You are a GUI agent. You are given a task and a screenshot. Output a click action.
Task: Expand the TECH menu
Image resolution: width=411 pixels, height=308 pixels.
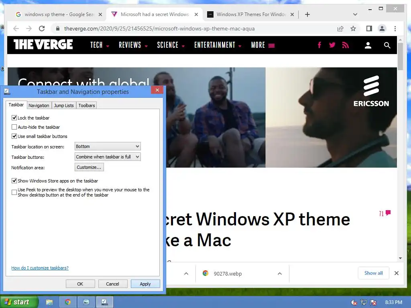pyautogui.click(x=100, y=45)
